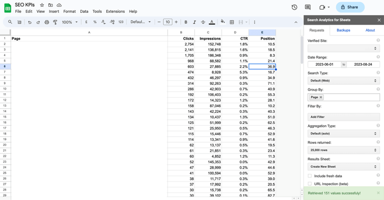Select the column E header

coord(262,32)
